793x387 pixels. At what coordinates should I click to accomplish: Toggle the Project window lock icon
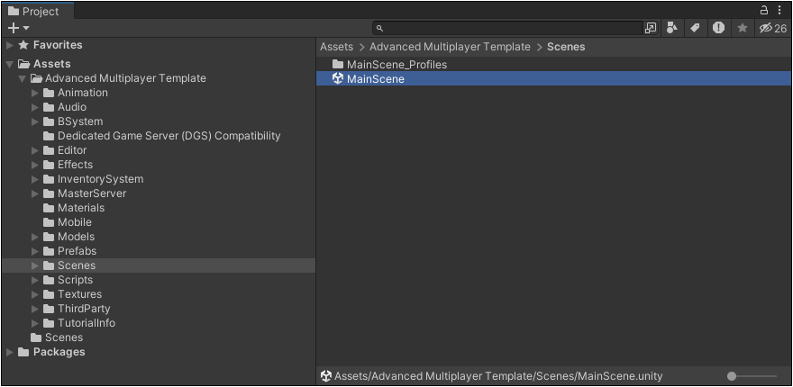pos(765,10)
